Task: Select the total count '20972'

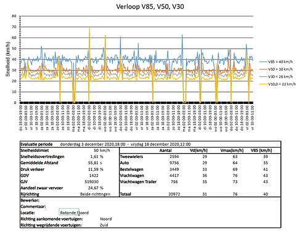Action: [174, 194]
